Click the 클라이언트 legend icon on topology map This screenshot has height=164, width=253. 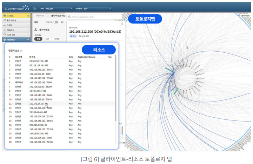(x=239, y=16)
